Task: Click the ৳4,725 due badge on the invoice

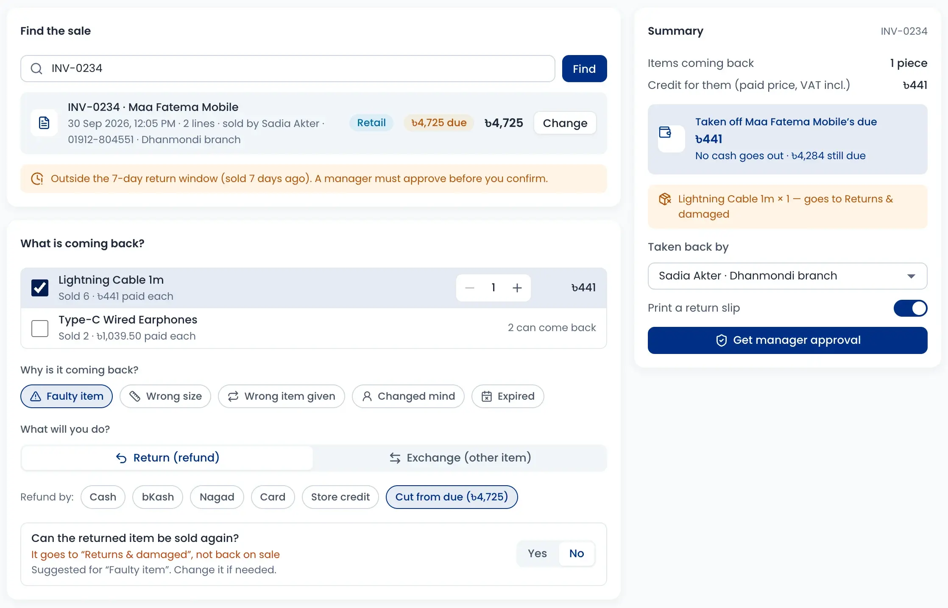Action: [439, 123]
